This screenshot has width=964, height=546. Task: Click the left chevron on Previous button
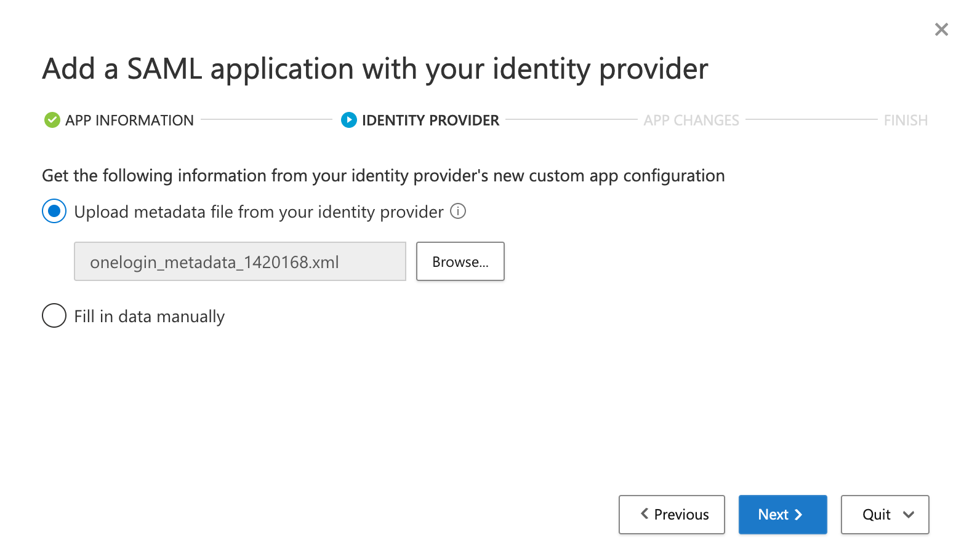645,513
